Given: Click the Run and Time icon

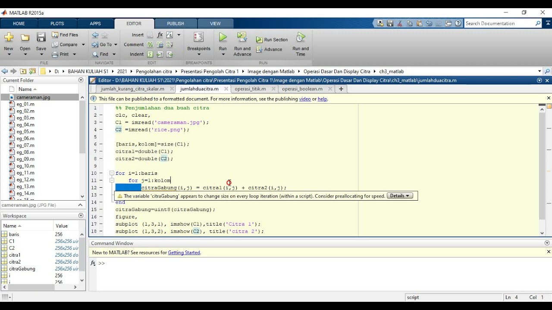Looking at the screenshot, I should (301, 38).
